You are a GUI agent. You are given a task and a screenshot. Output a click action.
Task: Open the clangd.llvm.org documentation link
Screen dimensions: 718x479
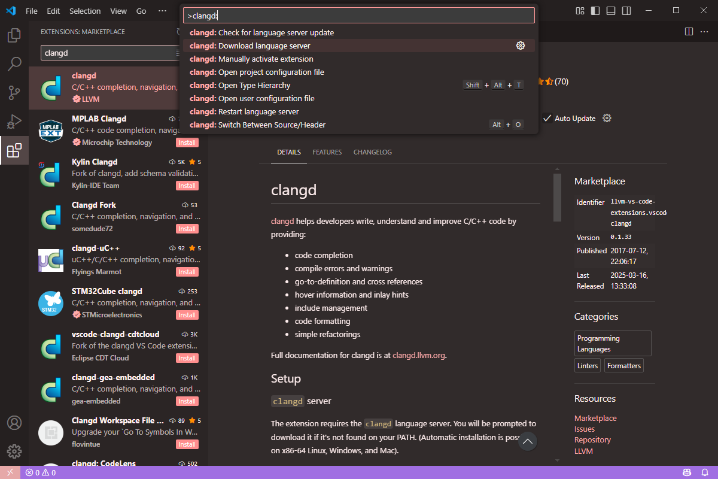pyautogui.click(x=419, y=355)
